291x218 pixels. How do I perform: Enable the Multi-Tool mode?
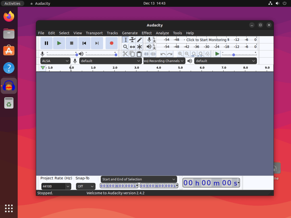click(139, 47)
